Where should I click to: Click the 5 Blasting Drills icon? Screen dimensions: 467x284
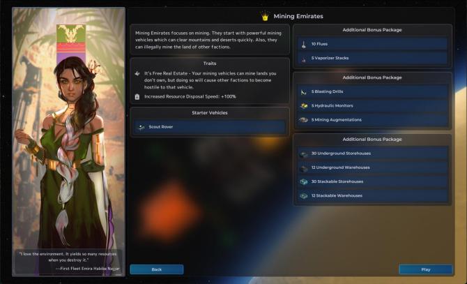(x=303, y=92)
